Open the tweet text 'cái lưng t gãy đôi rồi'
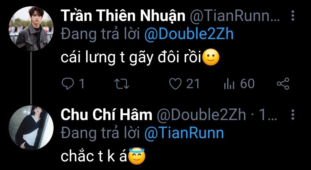311x170 pixels. click(131, 58)
